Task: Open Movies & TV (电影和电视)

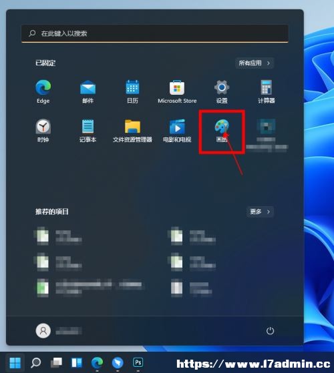Action: 177,130
